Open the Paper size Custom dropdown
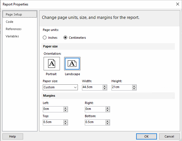 tap(60, 87)
